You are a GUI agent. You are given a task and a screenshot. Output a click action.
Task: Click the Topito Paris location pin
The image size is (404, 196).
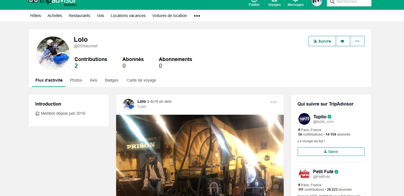[299, 130]
